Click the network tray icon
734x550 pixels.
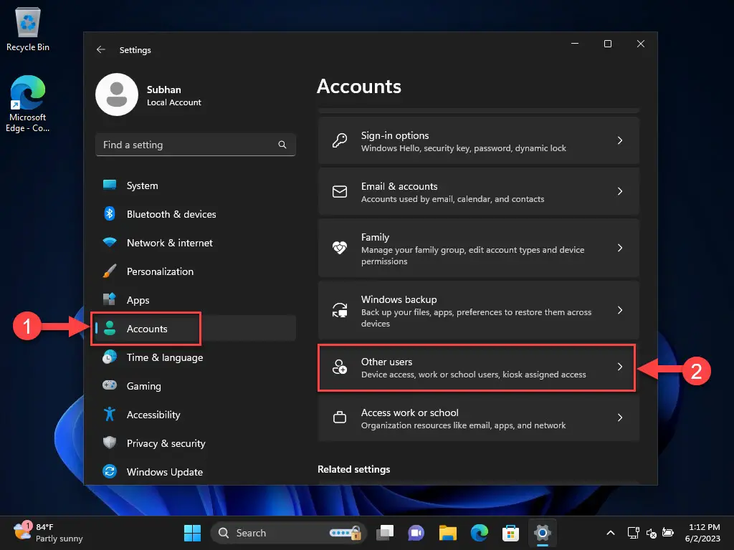[x=634, y=533]
